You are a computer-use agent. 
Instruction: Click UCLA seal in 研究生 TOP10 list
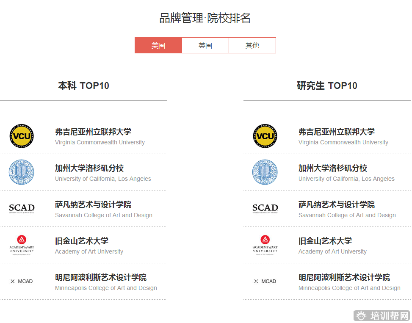(x=265, y=172)
